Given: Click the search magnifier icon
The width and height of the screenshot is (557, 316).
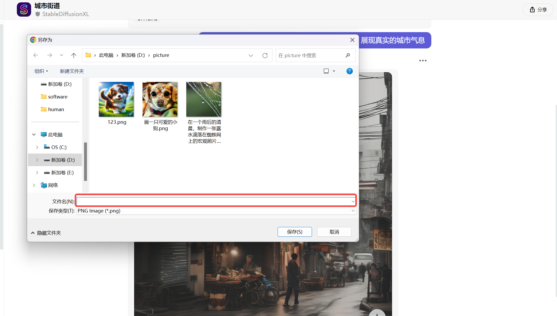Looking at the screenshot, I should coord(348,55).
